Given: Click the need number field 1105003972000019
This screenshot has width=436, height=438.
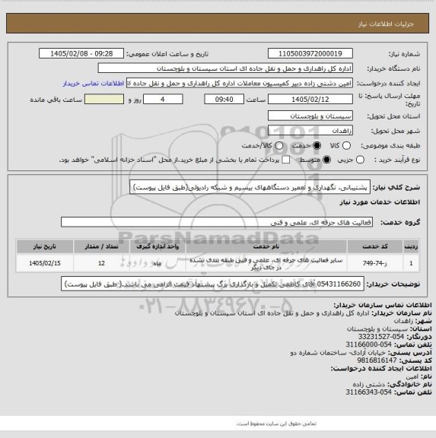Looking at the screenshot, I should click(310, 53).
